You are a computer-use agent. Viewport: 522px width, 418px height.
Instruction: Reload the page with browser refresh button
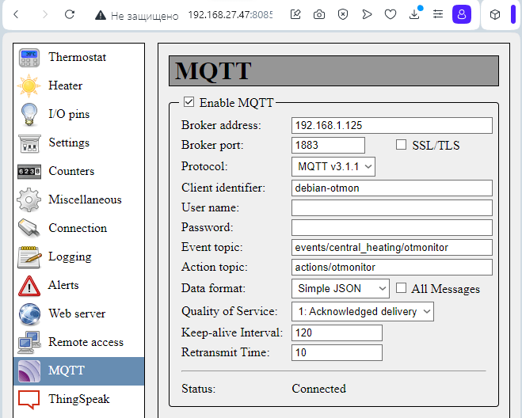click(x=70, y=14)
